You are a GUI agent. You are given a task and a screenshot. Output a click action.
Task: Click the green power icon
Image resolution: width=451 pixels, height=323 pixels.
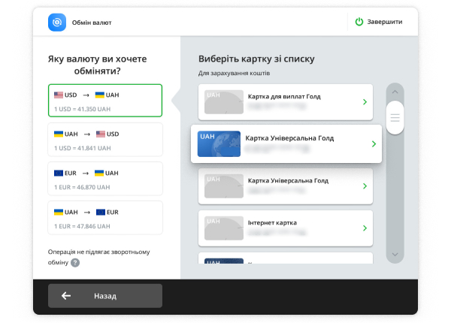pos(359,23)
